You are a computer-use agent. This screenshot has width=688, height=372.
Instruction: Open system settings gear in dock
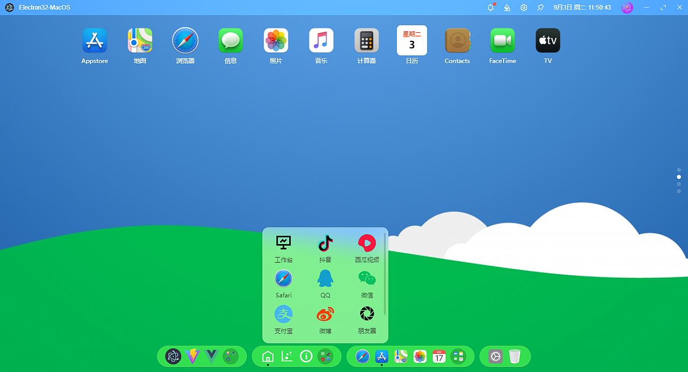point(496,356)
